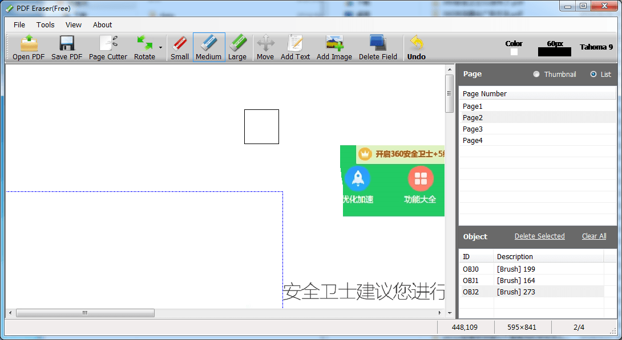The image size is (622, 340).
Task: Click the vertical scrollbar down arrow
Action: tap(450, 313)
